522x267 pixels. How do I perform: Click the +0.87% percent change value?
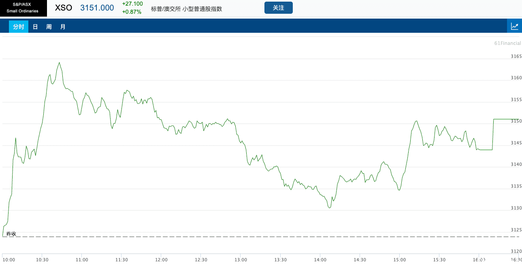132,12
